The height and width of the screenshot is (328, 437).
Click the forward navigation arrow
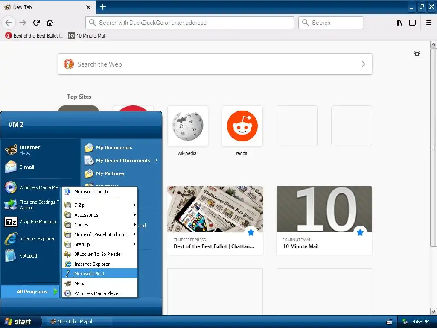click(23, 23)
